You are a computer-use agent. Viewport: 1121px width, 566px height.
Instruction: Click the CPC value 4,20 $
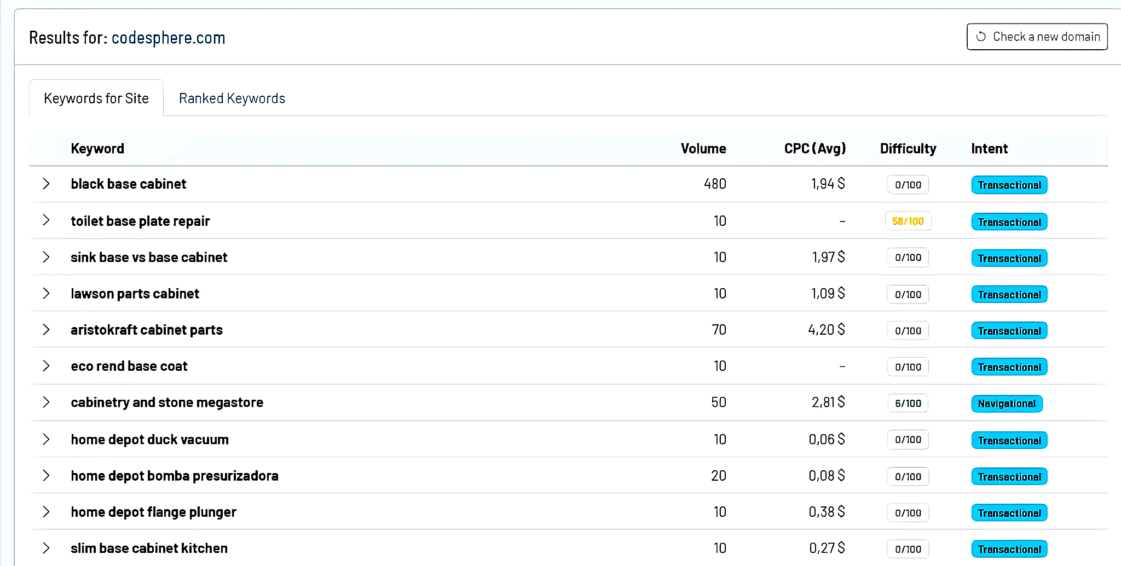click(x=827, y=330)
